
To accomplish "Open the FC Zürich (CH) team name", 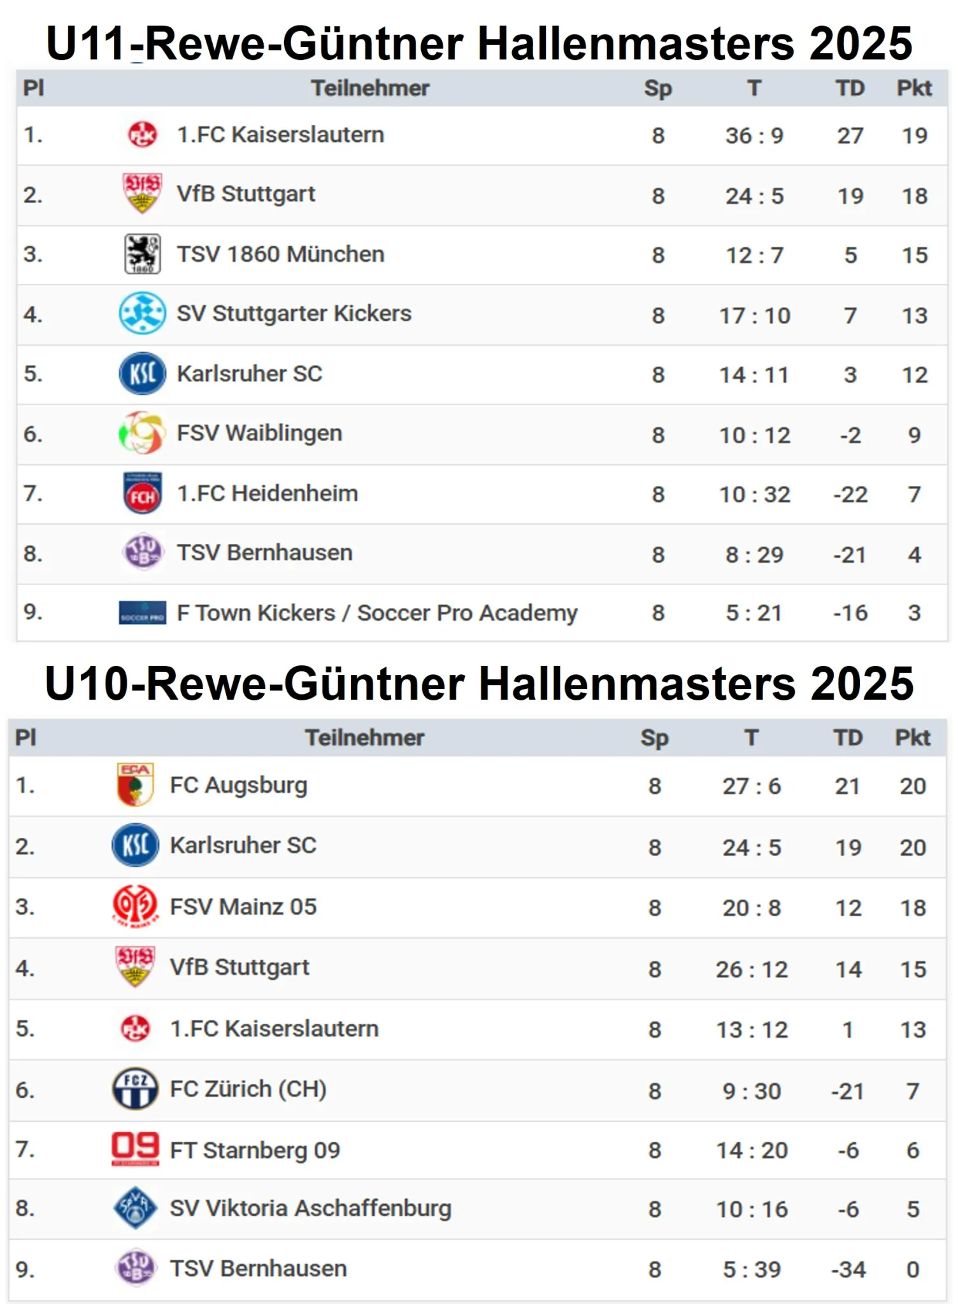I will pyautogui.click(x=248, y=1089).
